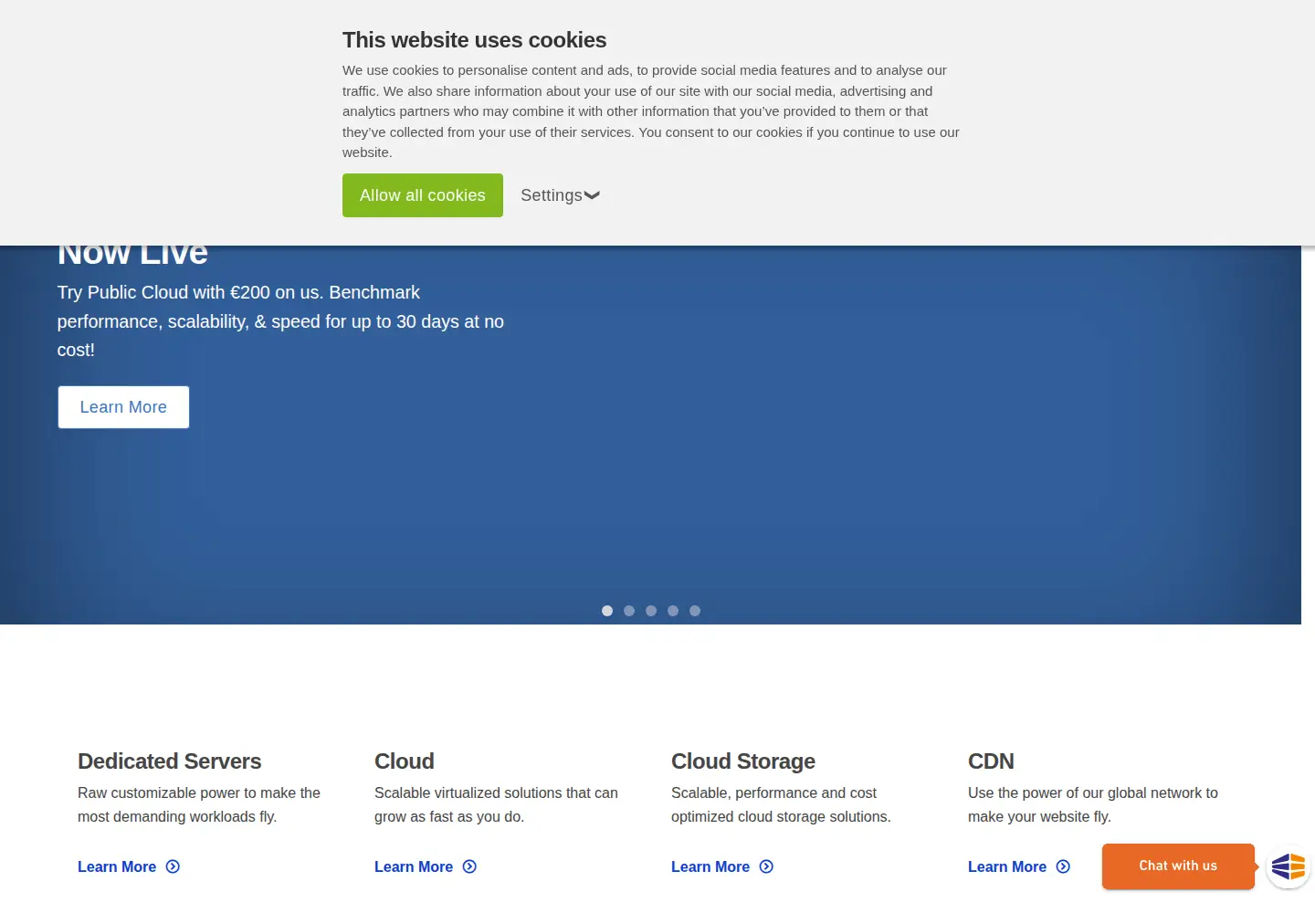Click the "Now Live" banner heading
Screen dimensions: 1315x913
tap(133, 256)
